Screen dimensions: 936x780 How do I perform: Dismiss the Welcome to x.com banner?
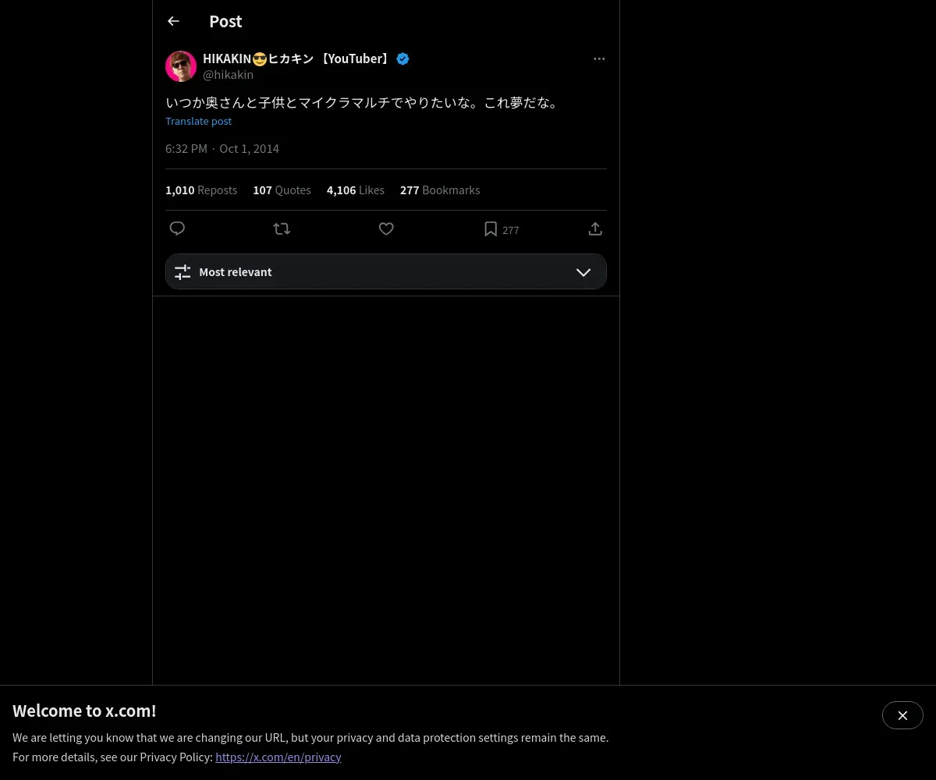coord(902,715)
